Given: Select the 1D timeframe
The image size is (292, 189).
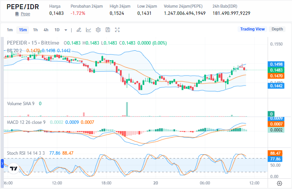Looking at the screenshot, I should click(57, 30).
